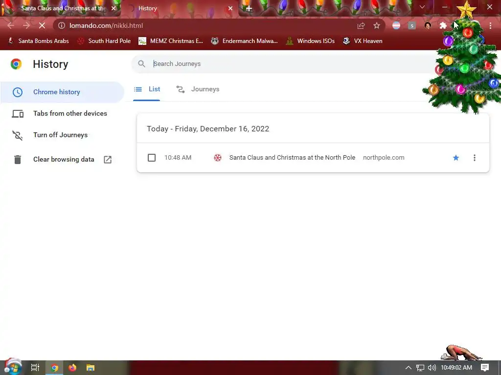The image size is (501, 375).
Task: Stop loading the page with the X button
Action: [42, 25]
